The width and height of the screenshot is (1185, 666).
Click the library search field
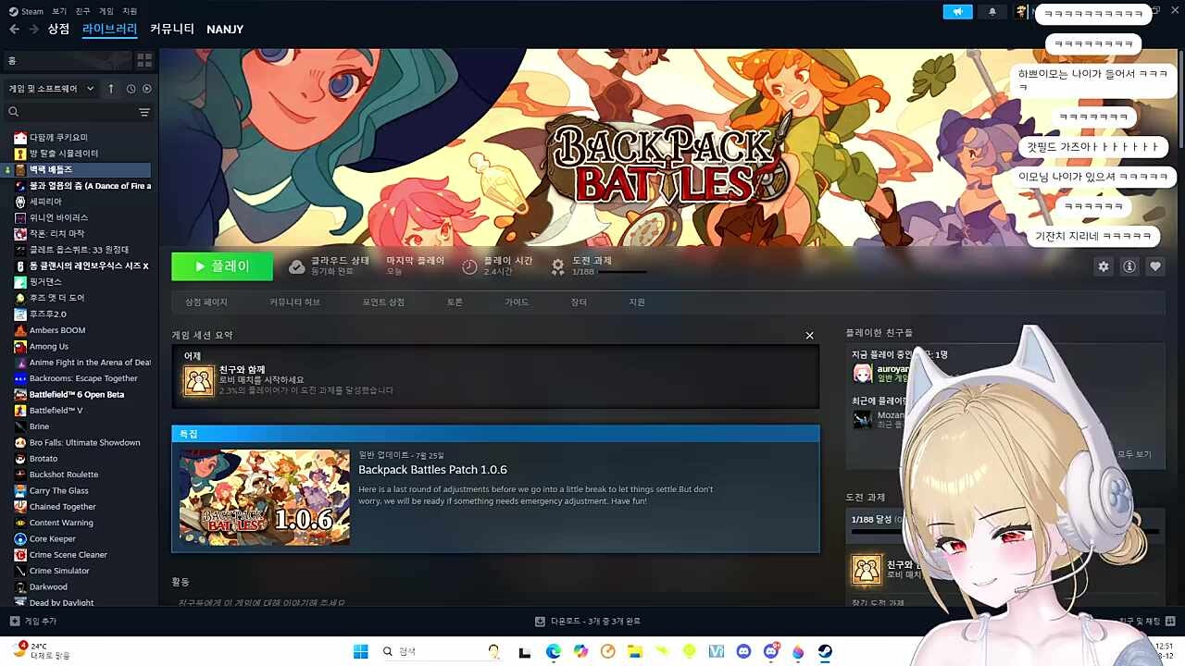(70, 112)
